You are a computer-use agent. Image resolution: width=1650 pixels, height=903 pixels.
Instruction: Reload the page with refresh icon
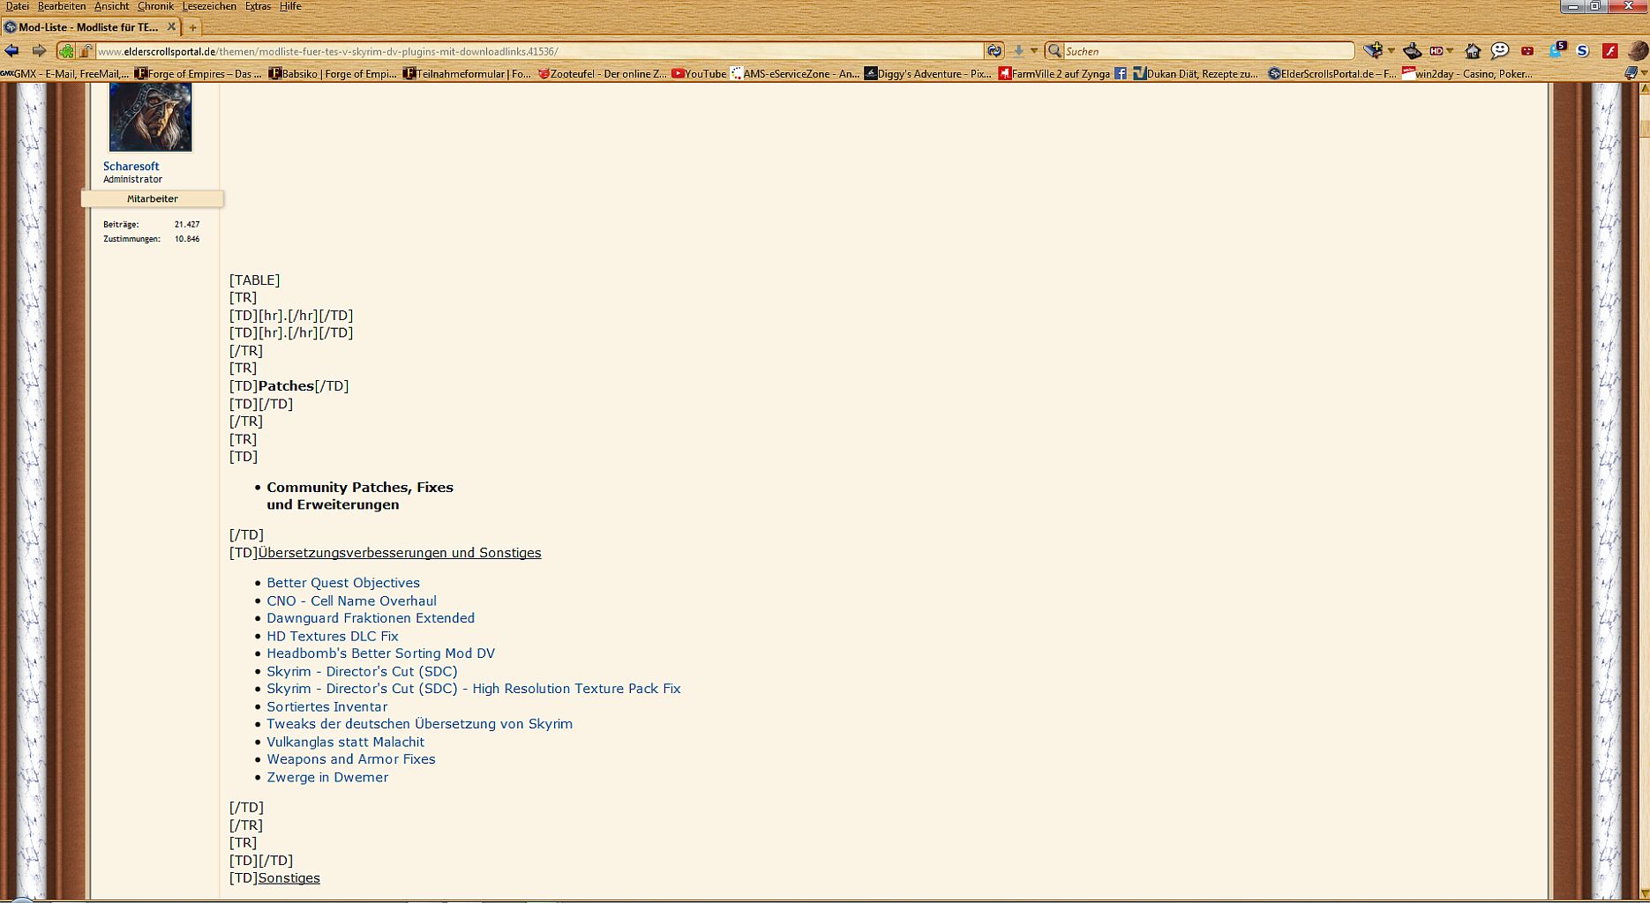pos(994,51)
